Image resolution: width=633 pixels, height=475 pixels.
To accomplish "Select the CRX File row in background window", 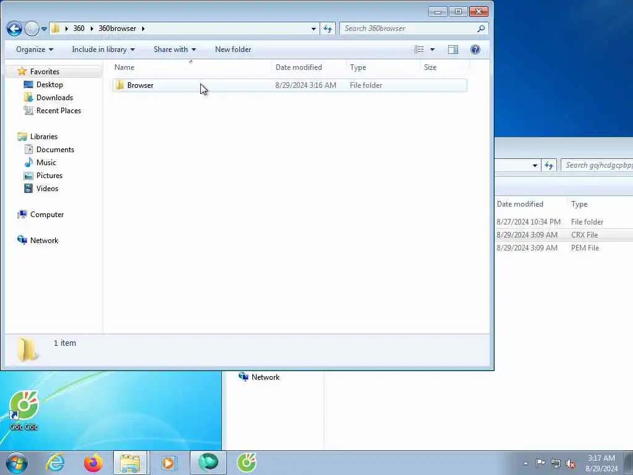I will click(x=564, y=234).
